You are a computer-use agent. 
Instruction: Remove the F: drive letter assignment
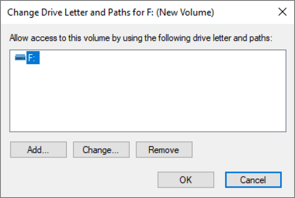click(164, 150)
